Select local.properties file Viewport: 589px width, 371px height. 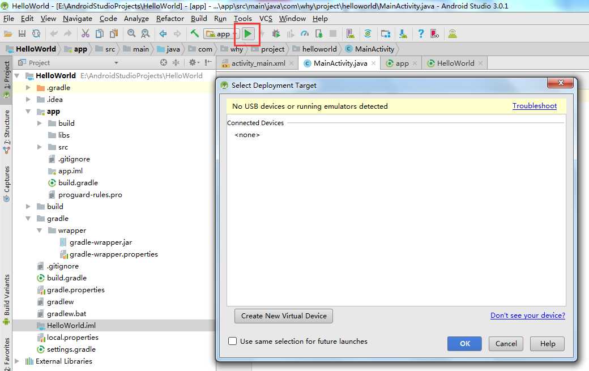pos(72,337)
